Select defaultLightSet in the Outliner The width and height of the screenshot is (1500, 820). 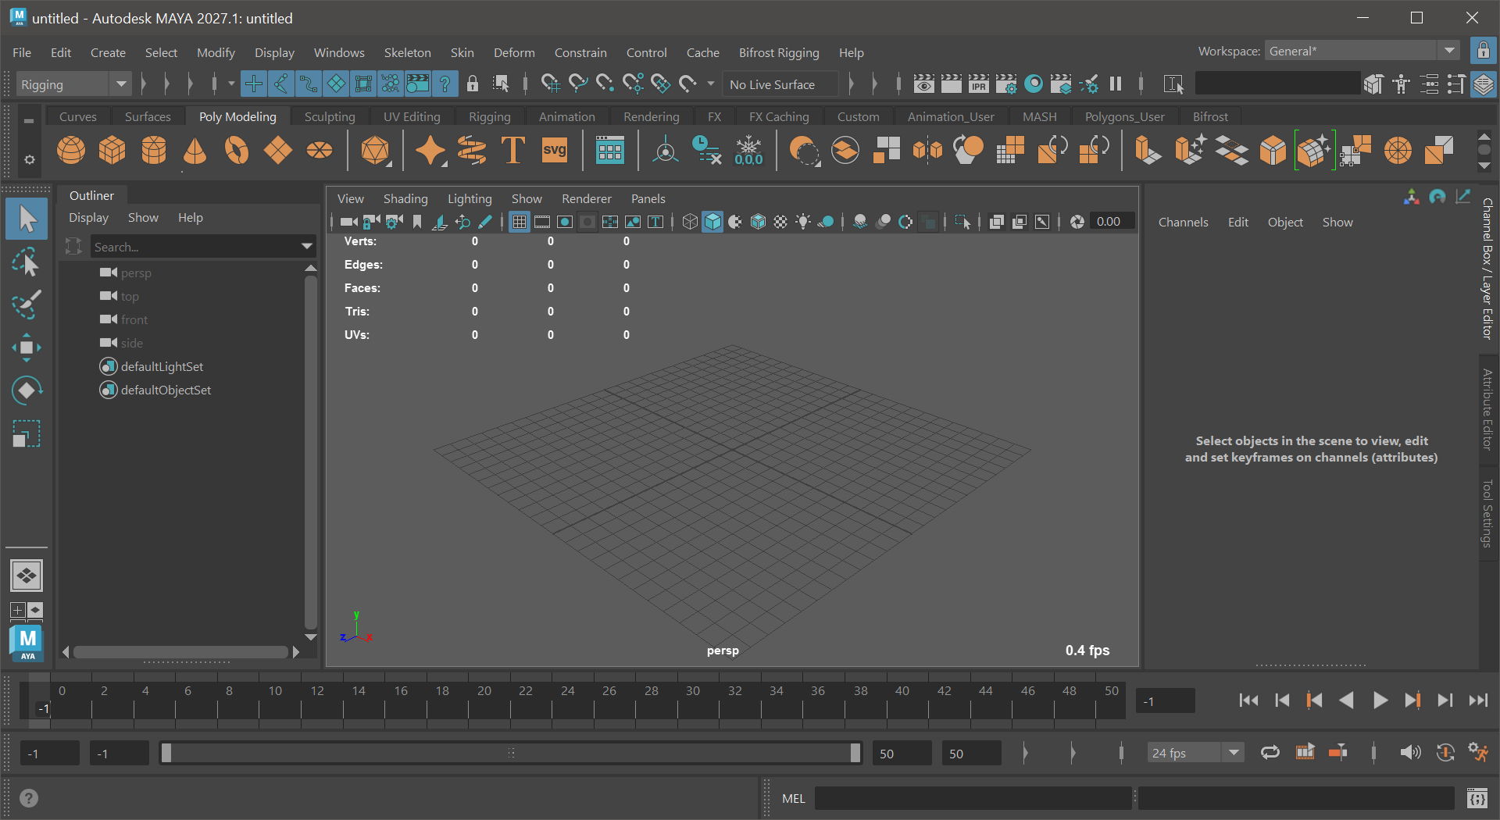[x=162, y=366]
